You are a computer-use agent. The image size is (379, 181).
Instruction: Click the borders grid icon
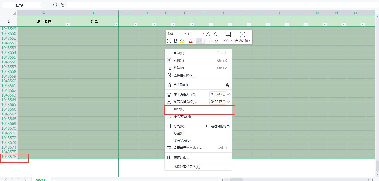(x=208, y=41)
